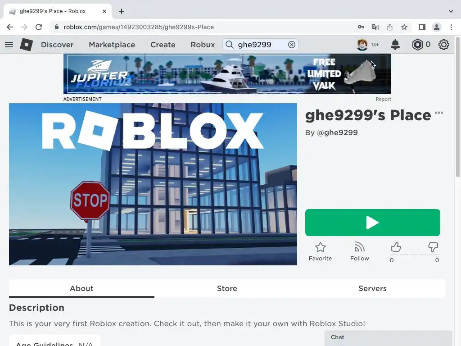Open the three-dot menu beside game title
The image size is (461, 346).
438,113
